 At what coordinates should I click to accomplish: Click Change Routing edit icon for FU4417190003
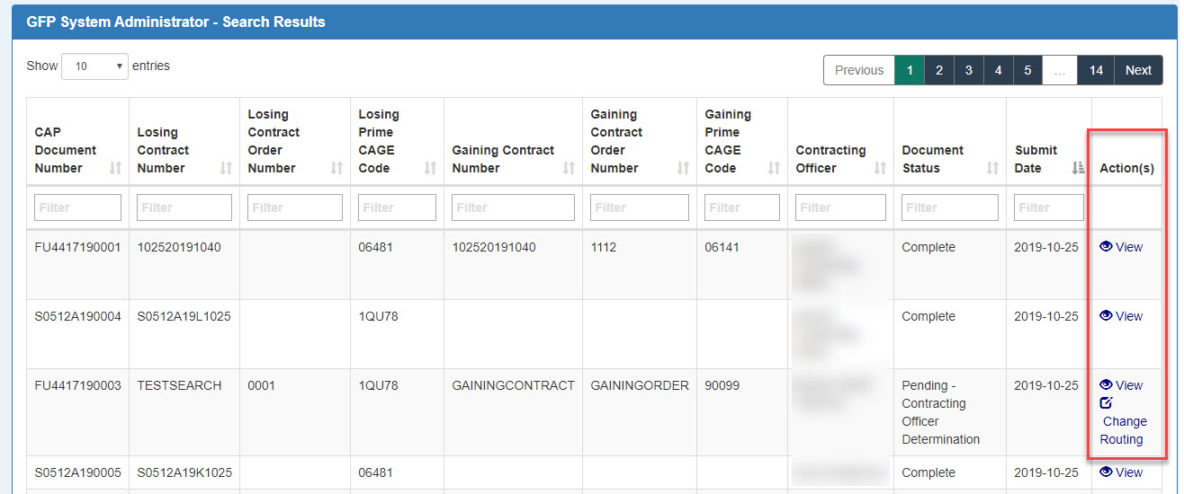tap(1106, 403)
